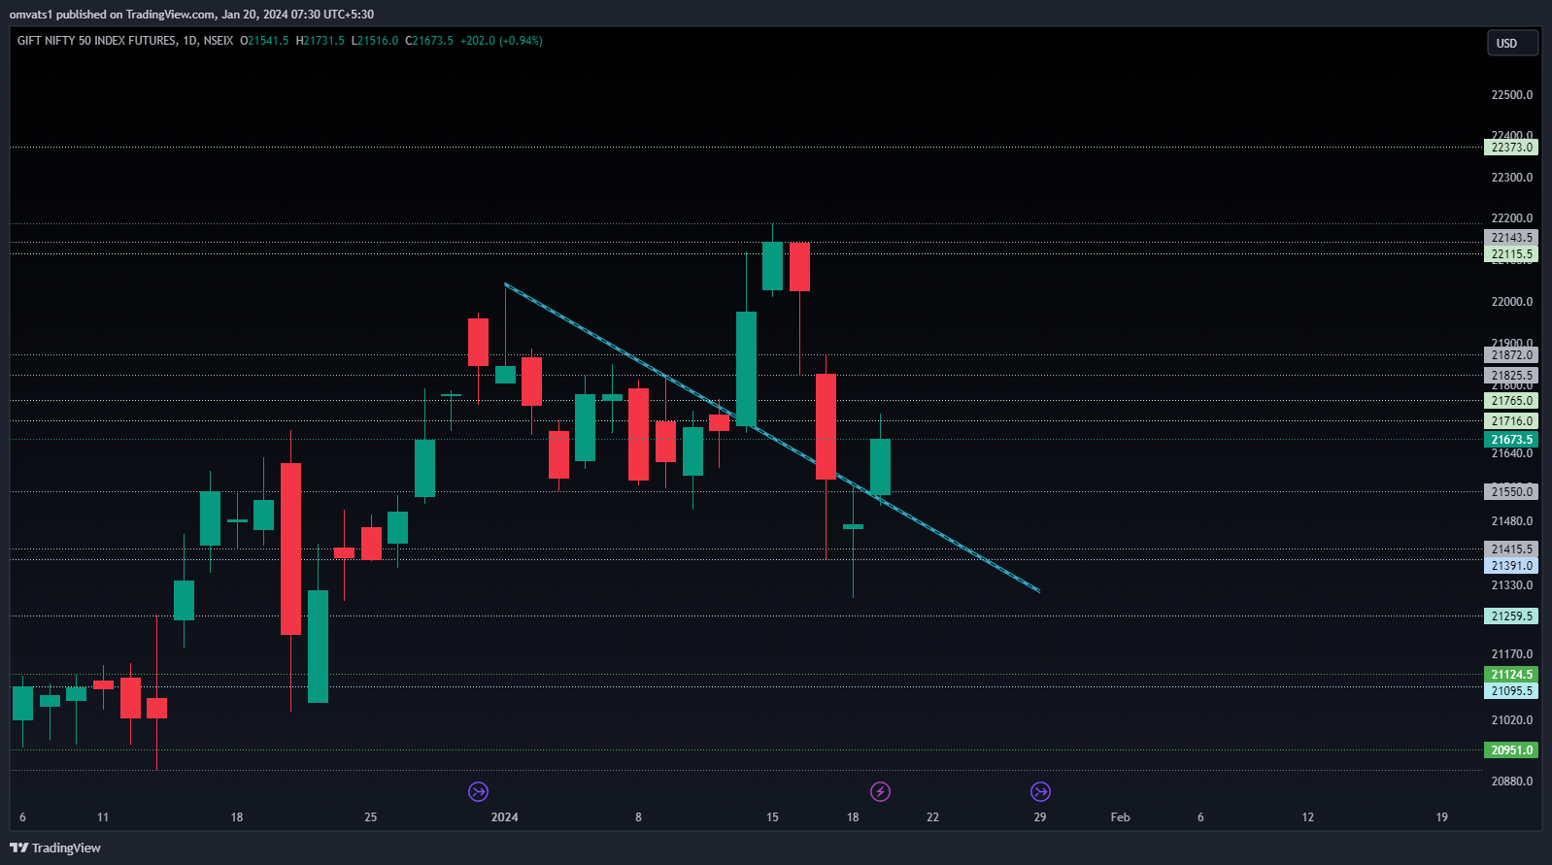
Task: Click the 21391.0 price label
Action: (1511, 566)
